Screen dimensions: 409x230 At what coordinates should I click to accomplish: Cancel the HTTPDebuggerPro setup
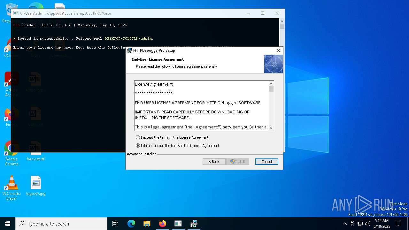coord(267,162)
